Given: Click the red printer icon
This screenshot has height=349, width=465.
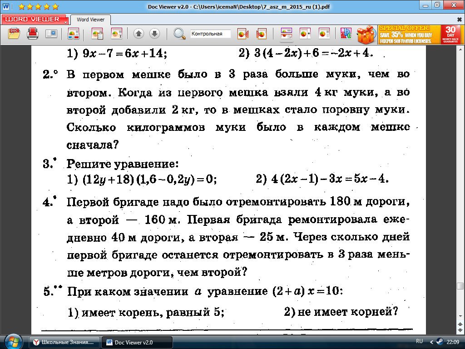Looking at the screenshot, I should tap(33, 34).
